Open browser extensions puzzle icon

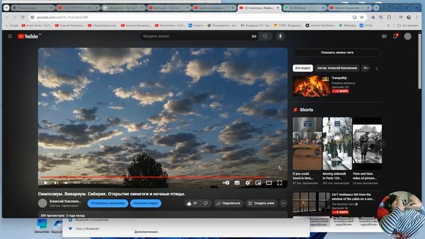389,17
